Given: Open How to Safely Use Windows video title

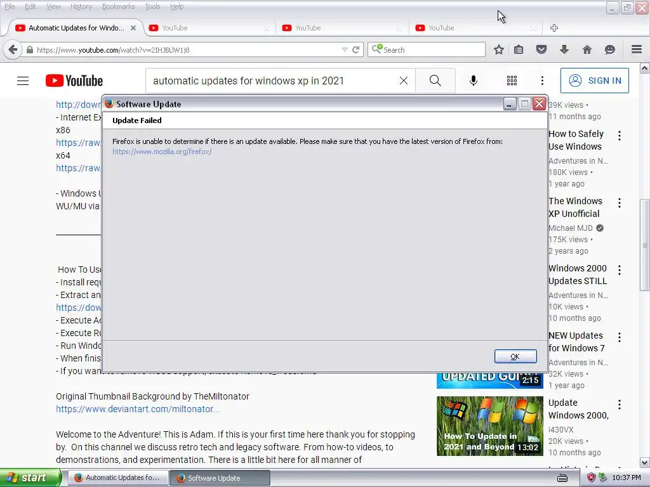Looking at the screenshot, I should click(x=576, y=140).
